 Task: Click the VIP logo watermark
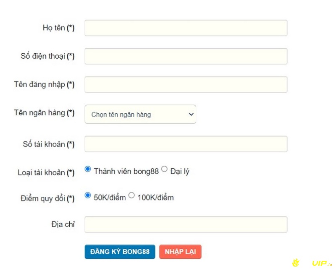313,263
